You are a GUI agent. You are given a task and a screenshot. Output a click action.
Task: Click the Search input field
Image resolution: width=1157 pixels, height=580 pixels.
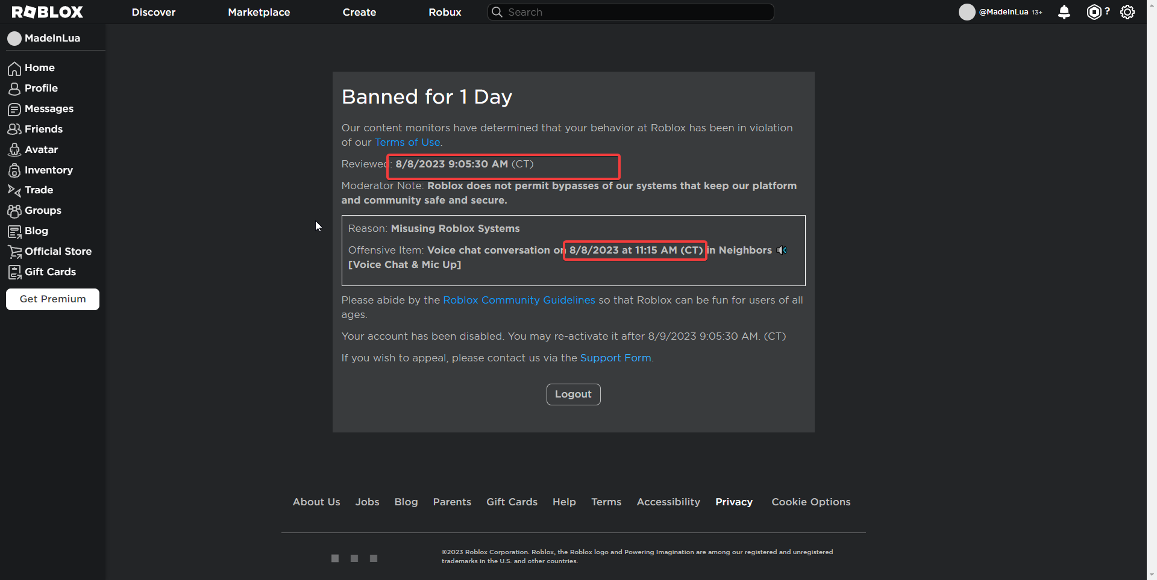(x=630, y=11)
